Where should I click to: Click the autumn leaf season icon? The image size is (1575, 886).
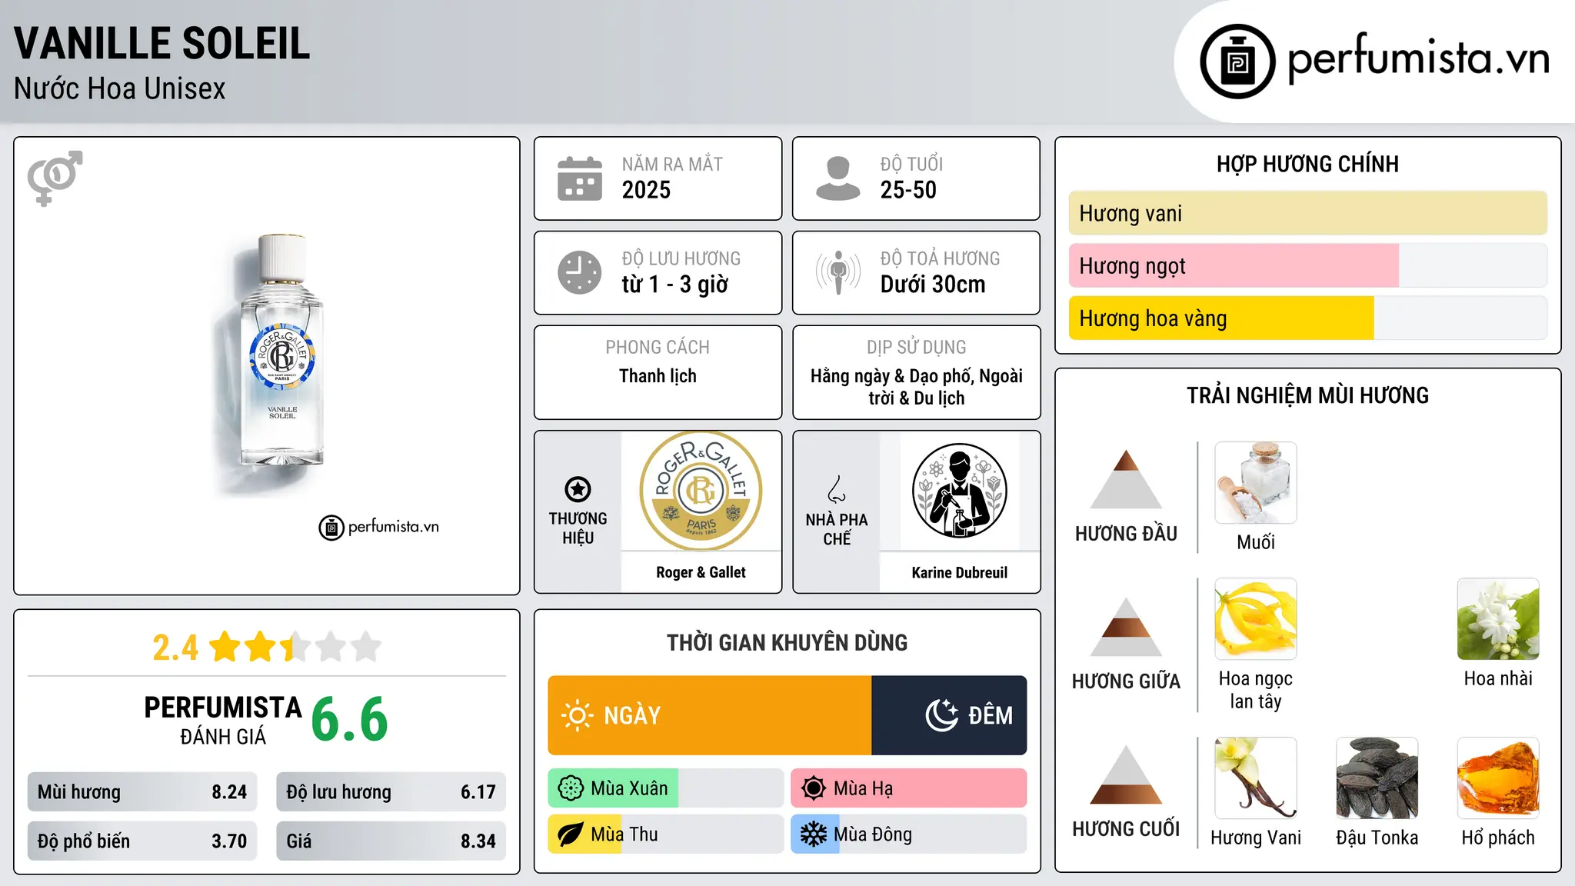571,834
